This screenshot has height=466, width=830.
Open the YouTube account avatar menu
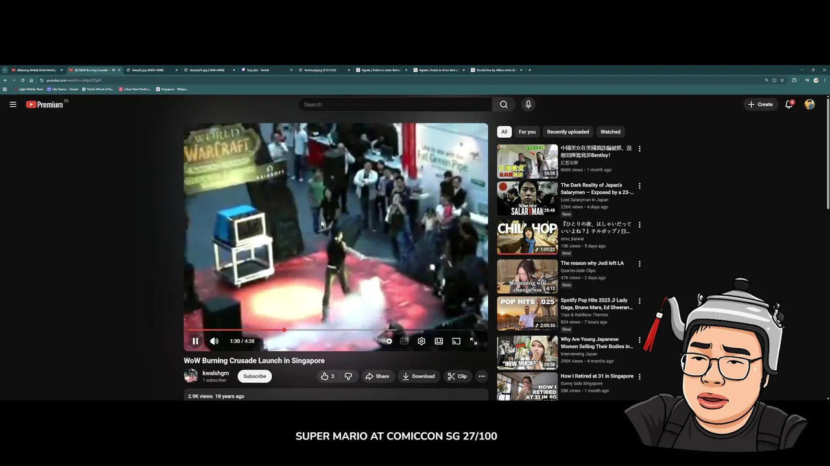tap(809, 104)
